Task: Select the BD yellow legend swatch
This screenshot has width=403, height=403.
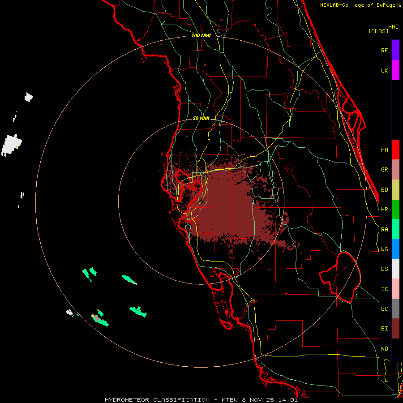Action: (395, 190)
